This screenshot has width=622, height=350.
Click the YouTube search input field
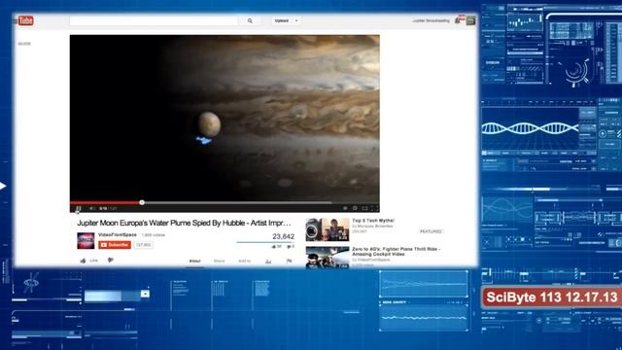pyautogui.click(x=154, y=20)
